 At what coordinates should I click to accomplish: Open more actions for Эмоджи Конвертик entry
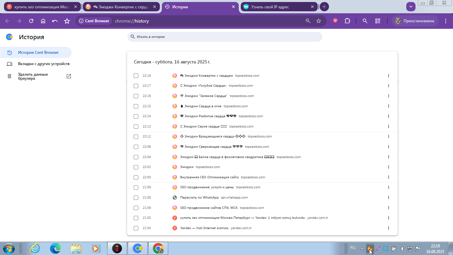point(388,76)
